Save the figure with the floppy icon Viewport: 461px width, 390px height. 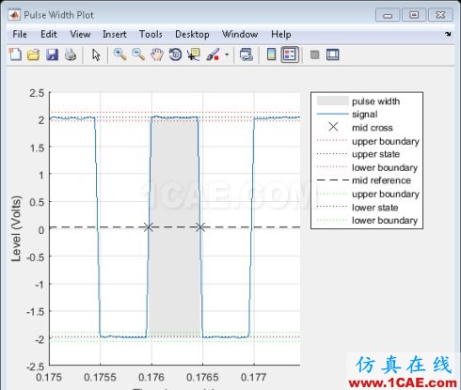(x=52, y=55)
